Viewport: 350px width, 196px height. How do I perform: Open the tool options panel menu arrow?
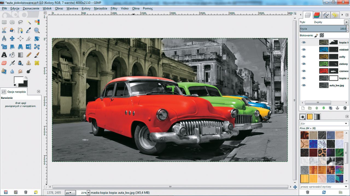(x=39, y=92)
